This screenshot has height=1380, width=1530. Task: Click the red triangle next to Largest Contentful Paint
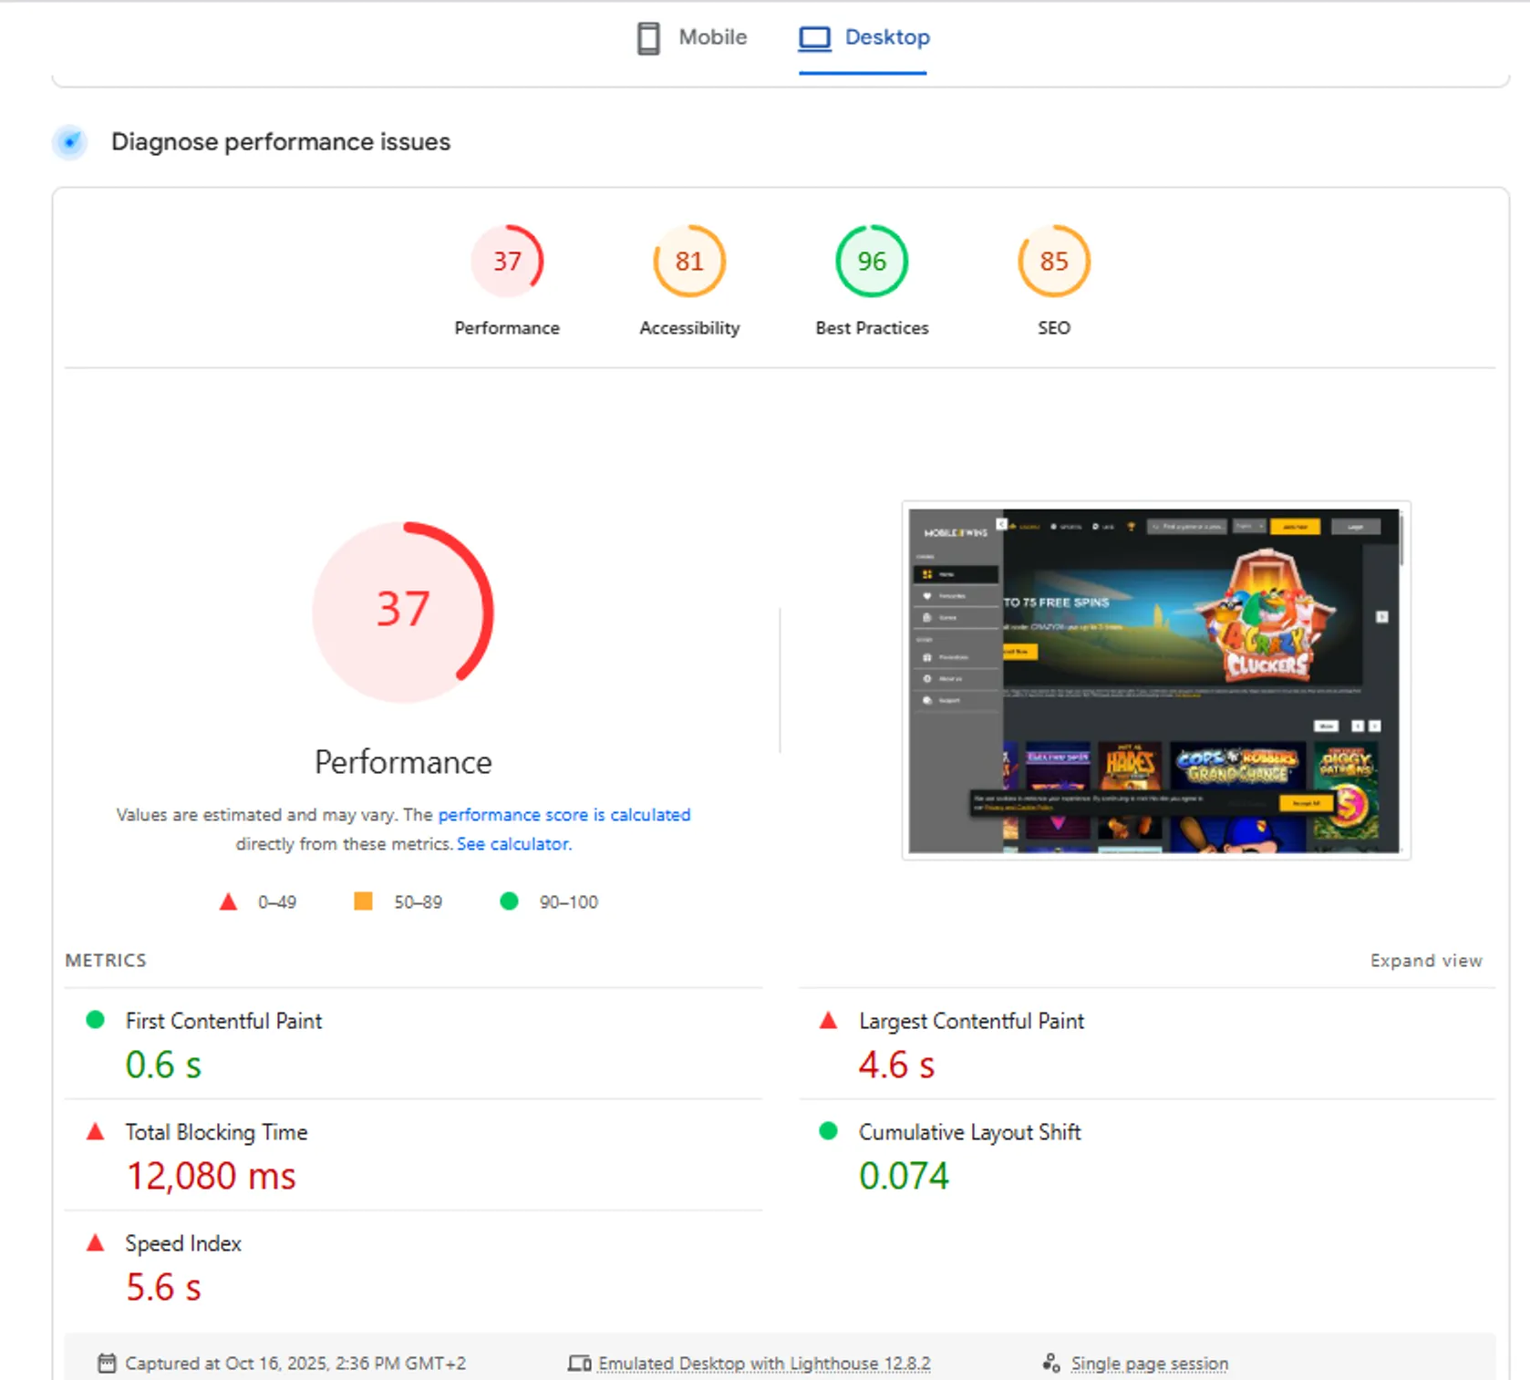tap(828, 1022)
